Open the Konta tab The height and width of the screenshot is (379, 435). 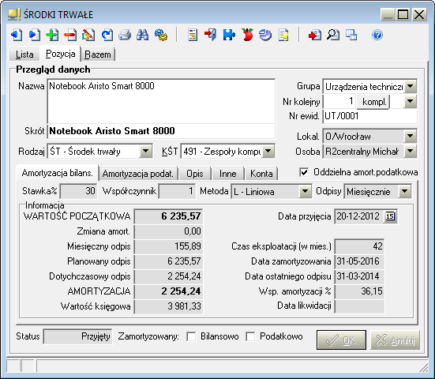pos(261,174)
